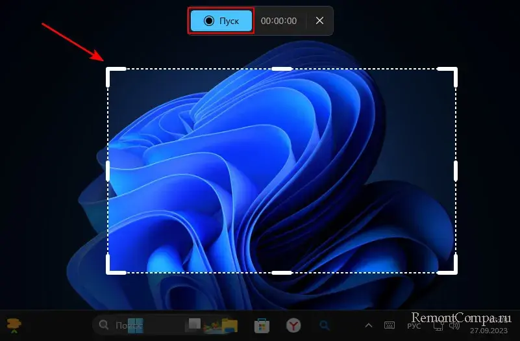
Task: Start recording with the Пуск button
Action: coord(221,21)
